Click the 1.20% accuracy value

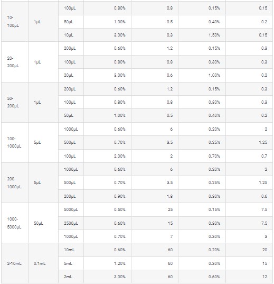tap(119, 263)
